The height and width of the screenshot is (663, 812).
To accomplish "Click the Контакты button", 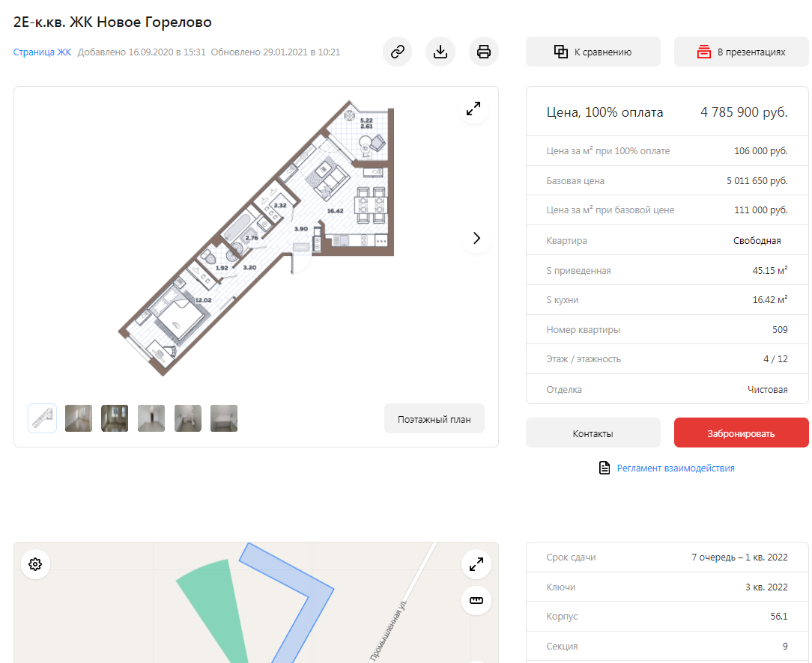I will tap(593, 433).
